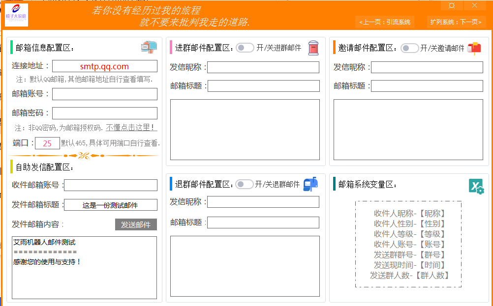Click the mailbox icon in 邮箱信息配置区
The width and height of the screenshot is (493, 306).
[148, 47]
